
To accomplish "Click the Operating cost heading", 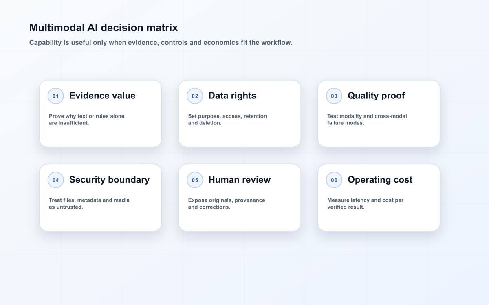I will point(380,180).
